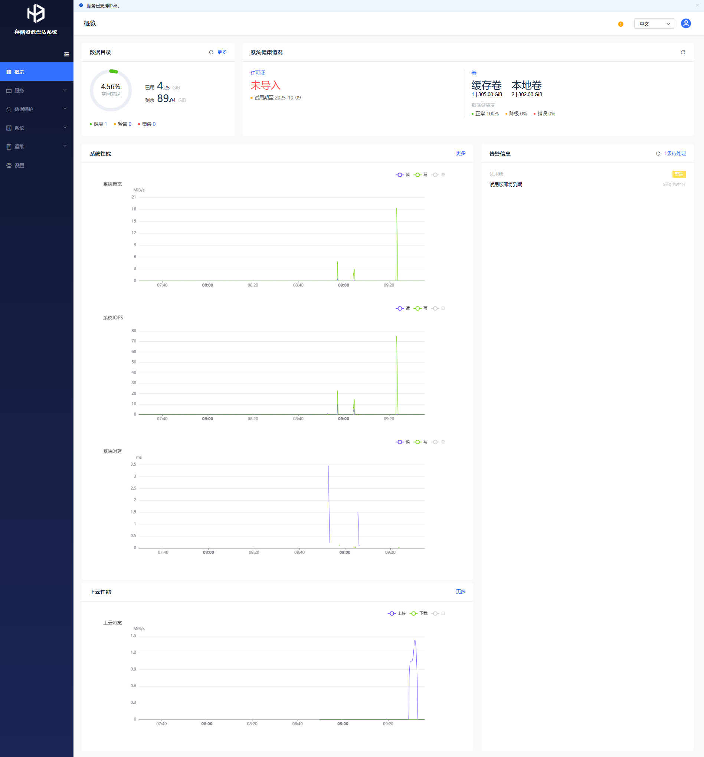Click the orange alert notification icon

620,24
